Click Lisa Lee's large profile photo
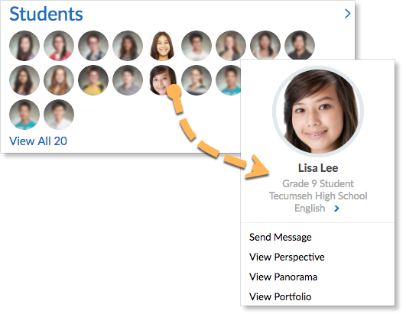The width and height of the screenshot is (406, 314). tap(318, 112)
